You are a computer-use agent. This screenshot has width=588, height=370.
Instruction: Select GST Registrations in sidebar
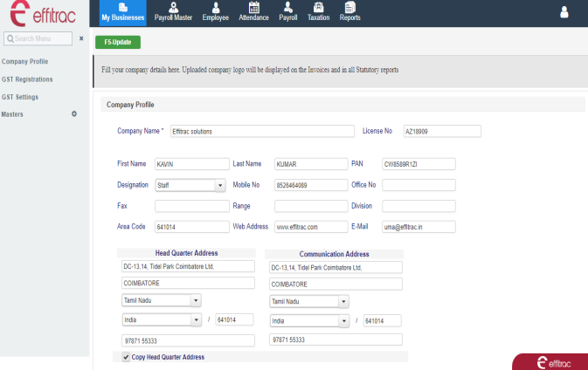tap(27, 79)
